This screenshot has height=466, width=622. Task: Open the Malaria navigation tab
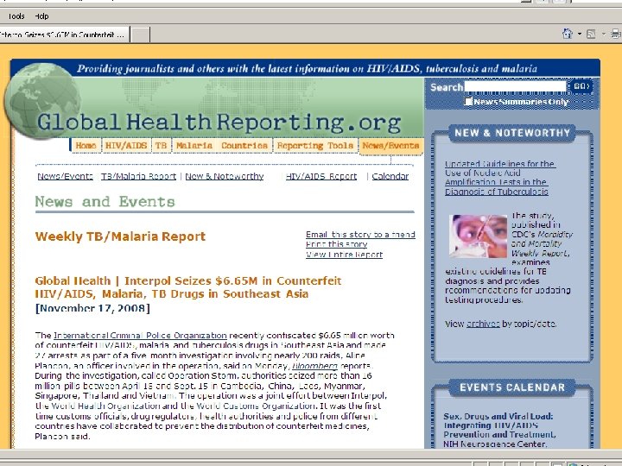pos(194,146)
